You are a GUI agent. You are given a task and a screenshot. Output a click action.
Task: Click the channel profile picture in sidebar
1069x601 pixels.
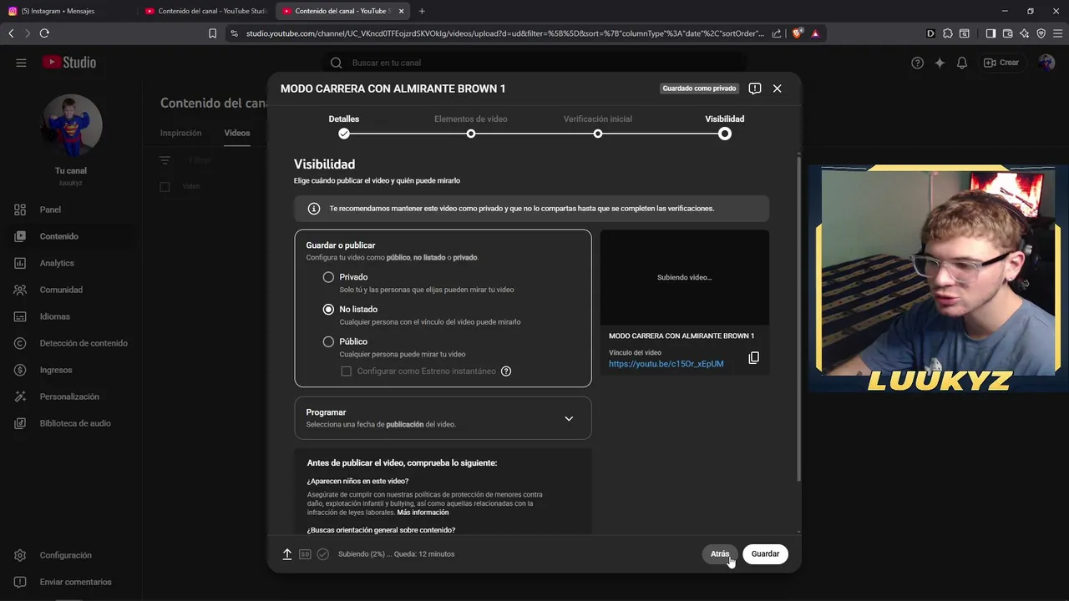coord(72,125)
